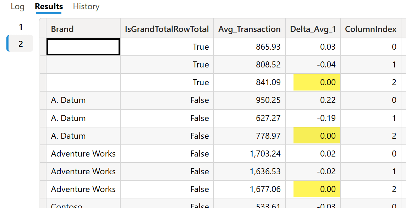Click the -0.19 delta cell
This screenshot has width=406, height=208.
[x=313, y=118]
